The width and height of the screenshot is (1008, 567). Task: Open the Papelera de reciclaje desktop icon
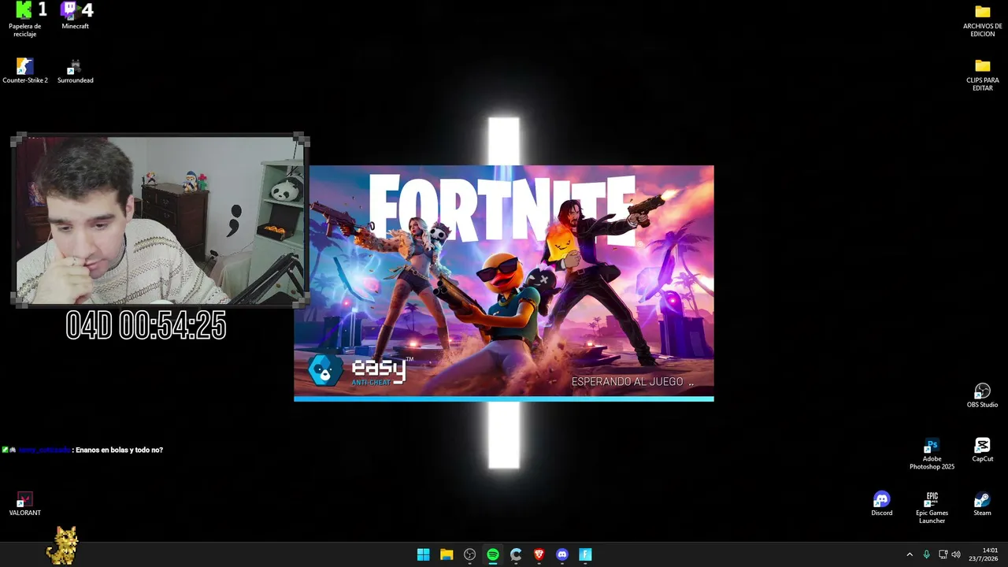tap(25, 20)
